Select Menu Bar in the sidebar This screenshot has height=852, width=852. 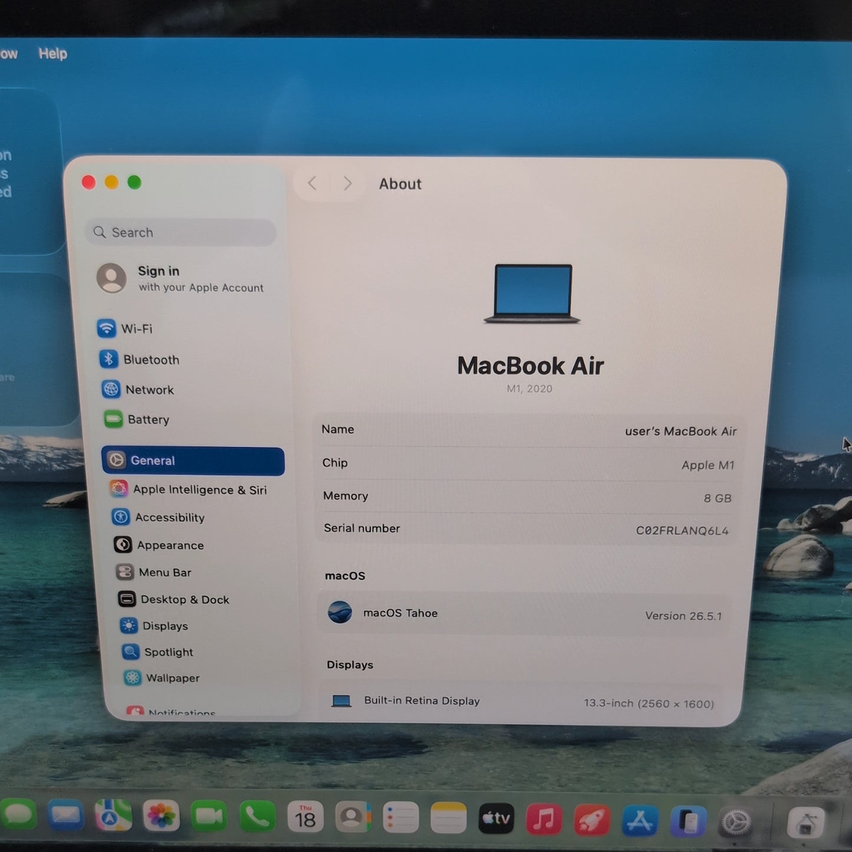[x=154, y=572]
